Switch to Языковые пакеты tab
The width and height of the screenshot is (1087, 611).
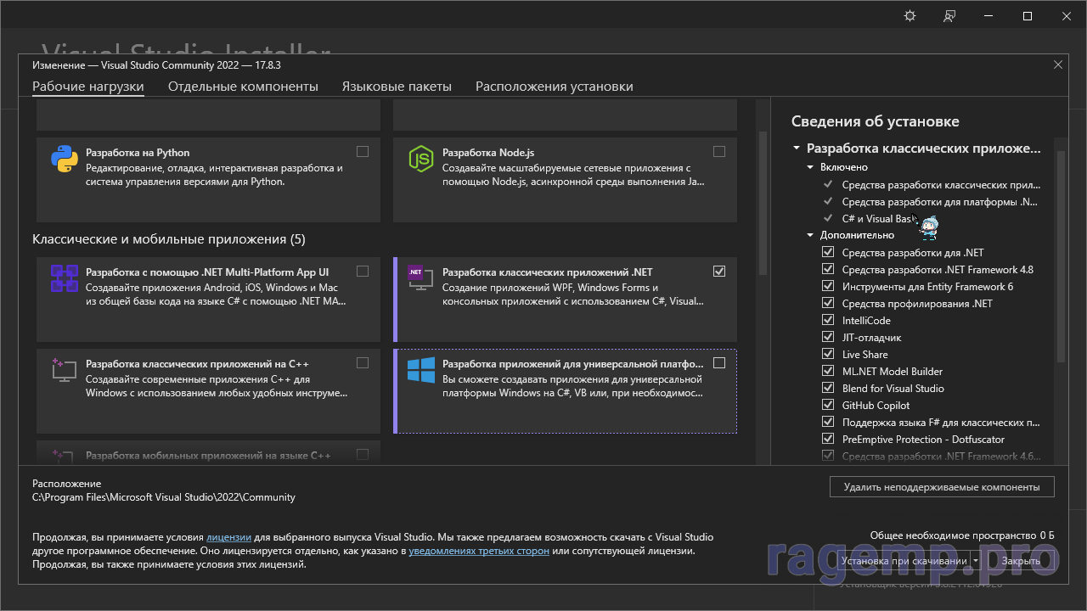tap(397, 87)
